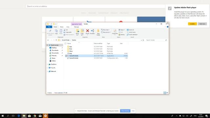
Task: Select the YandexPortable configuration settings file
Action: [x=96, y=58]
